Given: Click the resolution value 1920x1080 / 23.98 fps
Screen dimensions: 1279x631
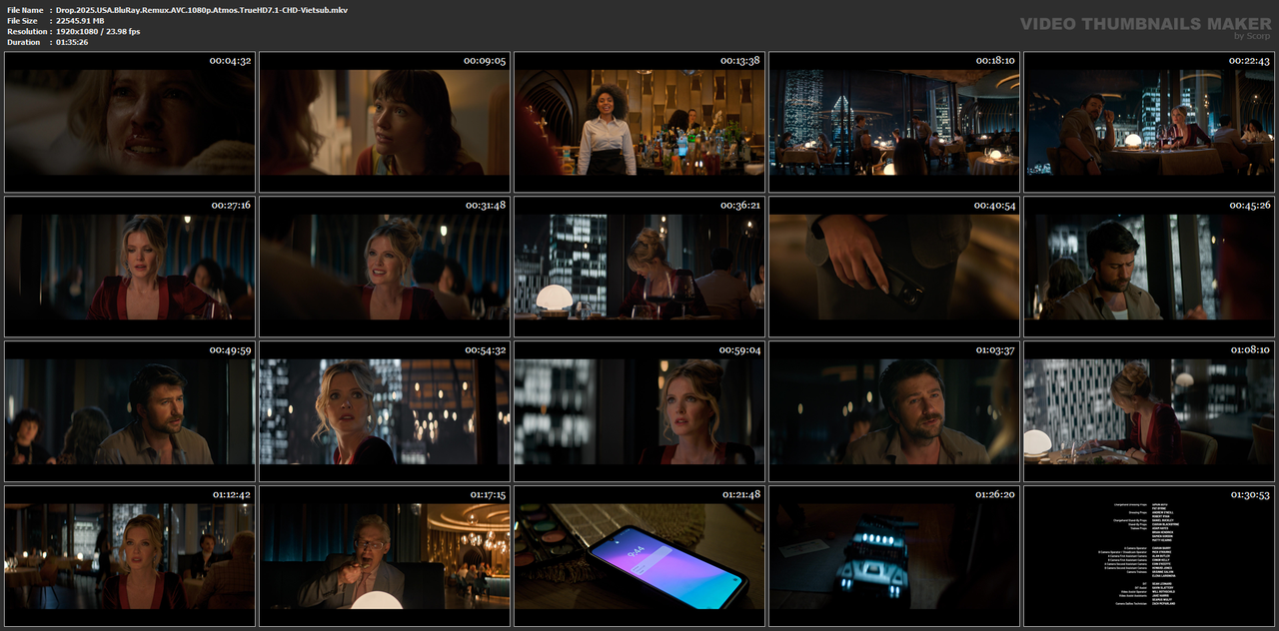Looking at the screenshot, I should pos(98,31).
